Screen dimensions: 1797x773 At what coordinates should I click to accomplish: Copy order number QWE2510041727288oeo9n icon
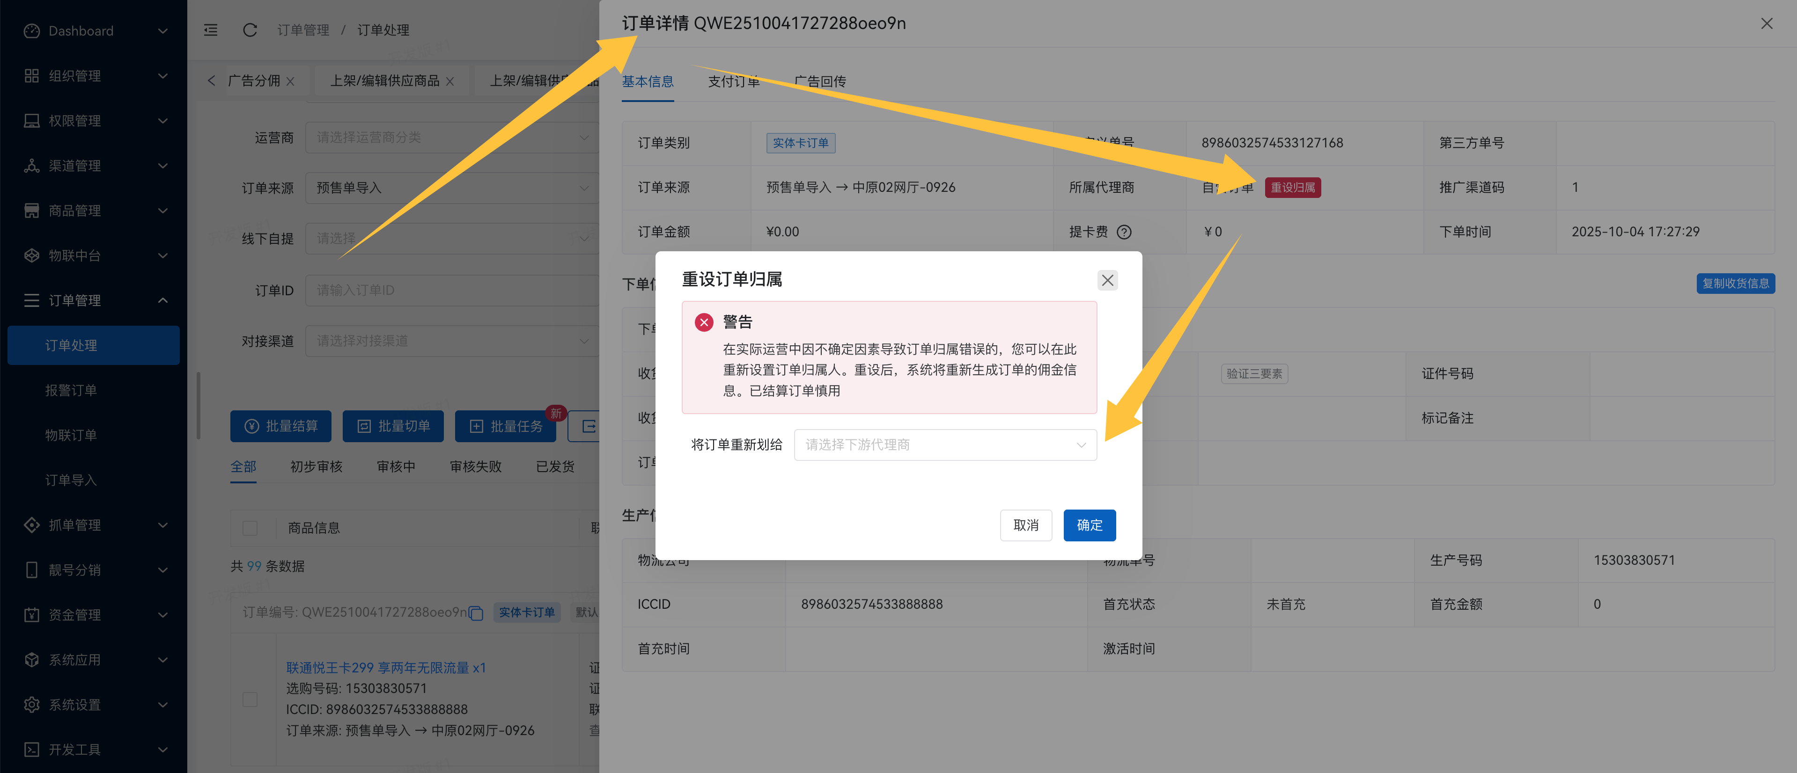[x=476, y=613]
